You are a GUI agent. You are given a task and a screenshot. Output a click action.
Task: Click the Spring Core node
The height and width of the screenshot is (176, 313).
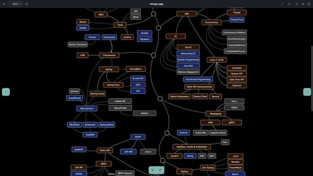113,85
